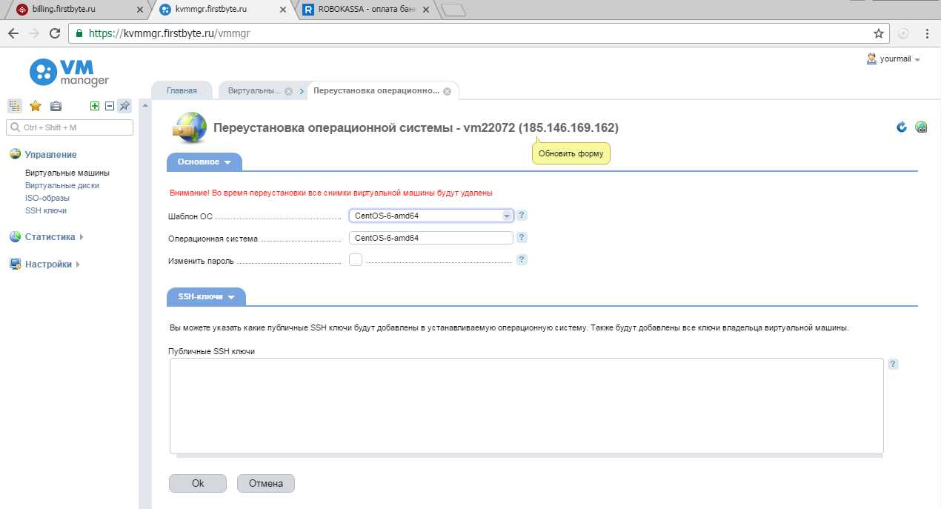The height and width of the screenshot is (509, 941).
Task: Click the Статистика pie chart icon
Action: point(15,237)
